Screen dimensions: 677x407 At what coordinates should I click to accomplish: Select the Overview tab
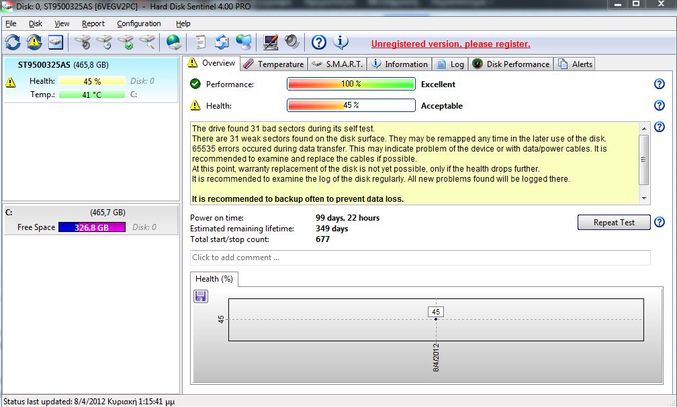(x=212, y=63)
